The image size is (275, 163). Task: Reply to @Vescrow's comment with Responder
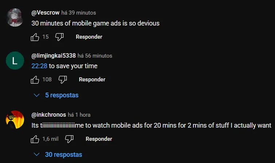pyautogui.click(x=89, y=37)
